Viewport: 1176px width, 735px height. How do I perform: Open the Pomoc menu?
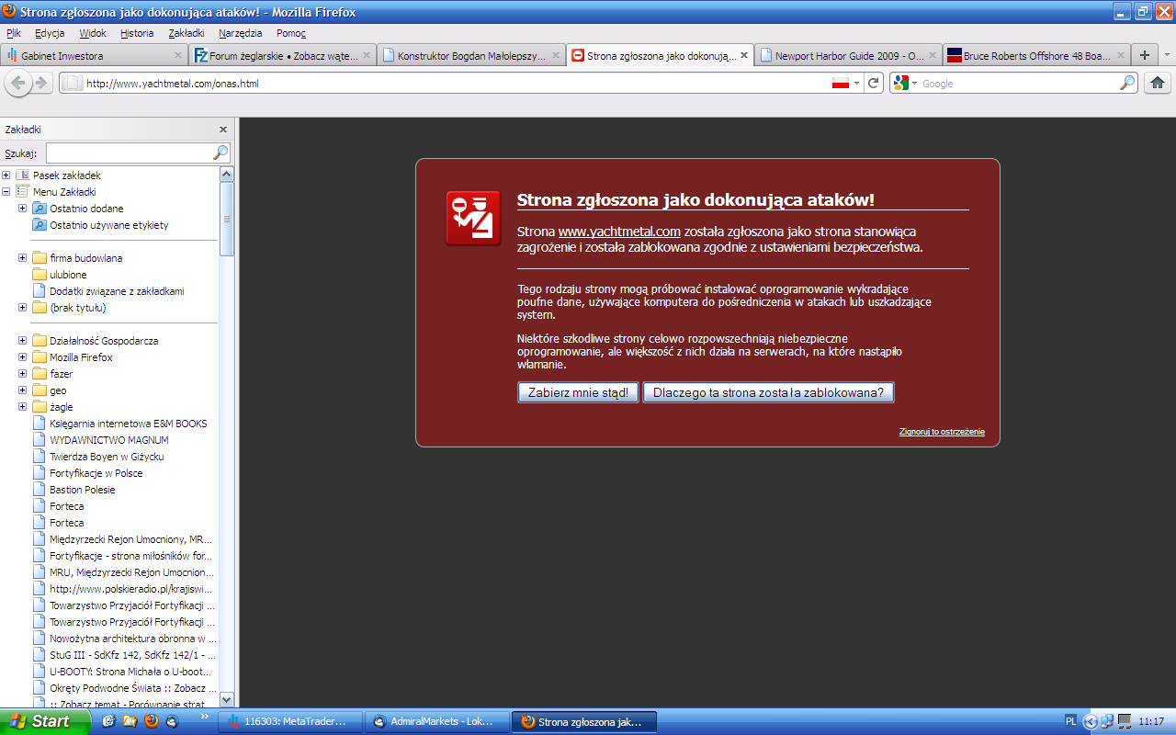coord(291,33)
